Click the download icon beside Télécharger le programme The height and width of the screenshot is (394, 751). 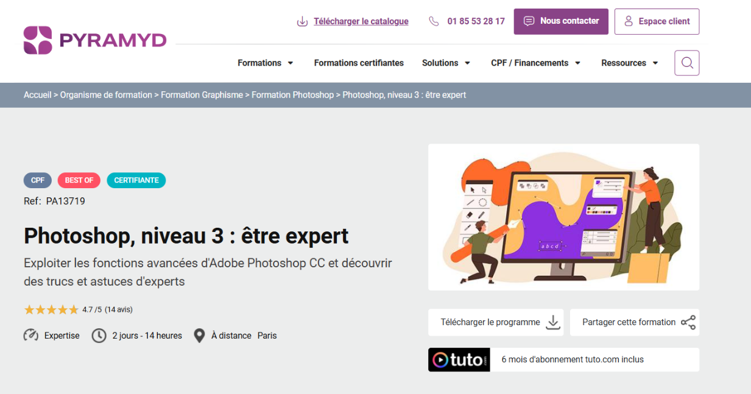552,323
